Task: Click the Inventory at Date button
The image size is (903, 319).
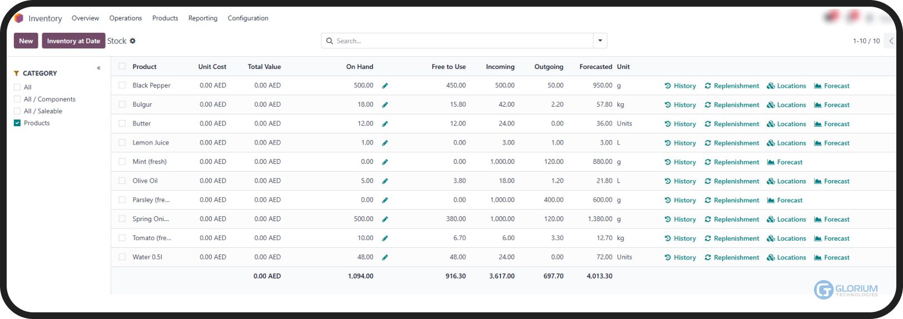Action: pos(73,41)
